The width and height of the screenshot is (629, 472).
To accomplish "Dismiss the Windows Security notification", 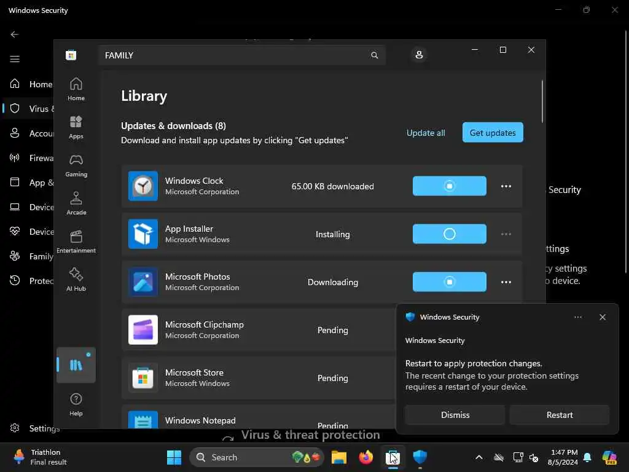I will [455, 415].
